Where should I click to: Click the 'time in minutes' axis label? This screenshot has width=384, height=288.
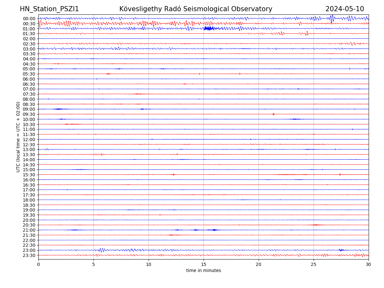(x=204, y=271)
